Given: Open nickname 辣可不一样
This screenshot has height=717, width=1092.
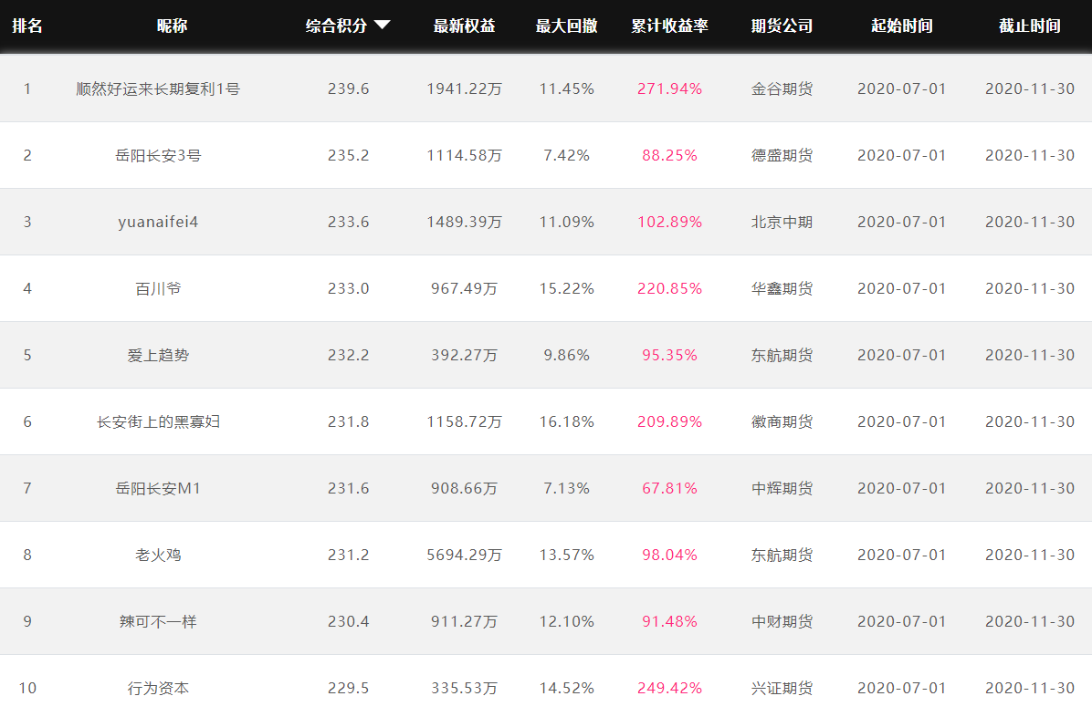Looking at the screenshot, I should (x=158, y=621).
